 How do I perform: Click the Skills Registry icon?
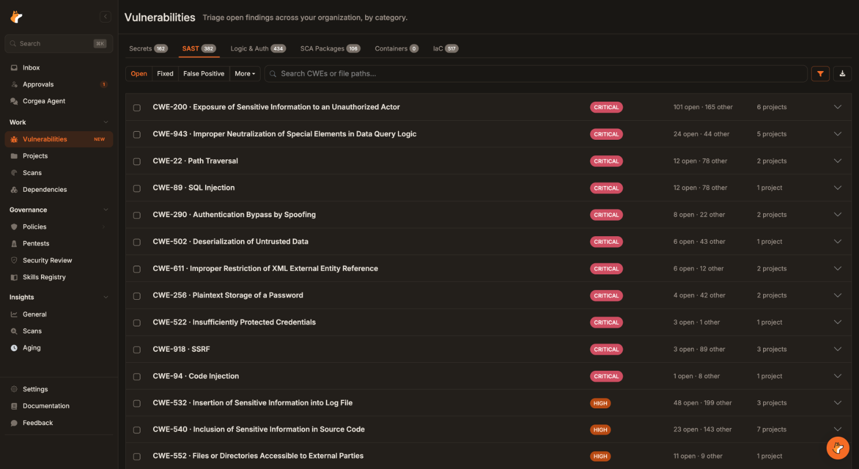(14, 277)
